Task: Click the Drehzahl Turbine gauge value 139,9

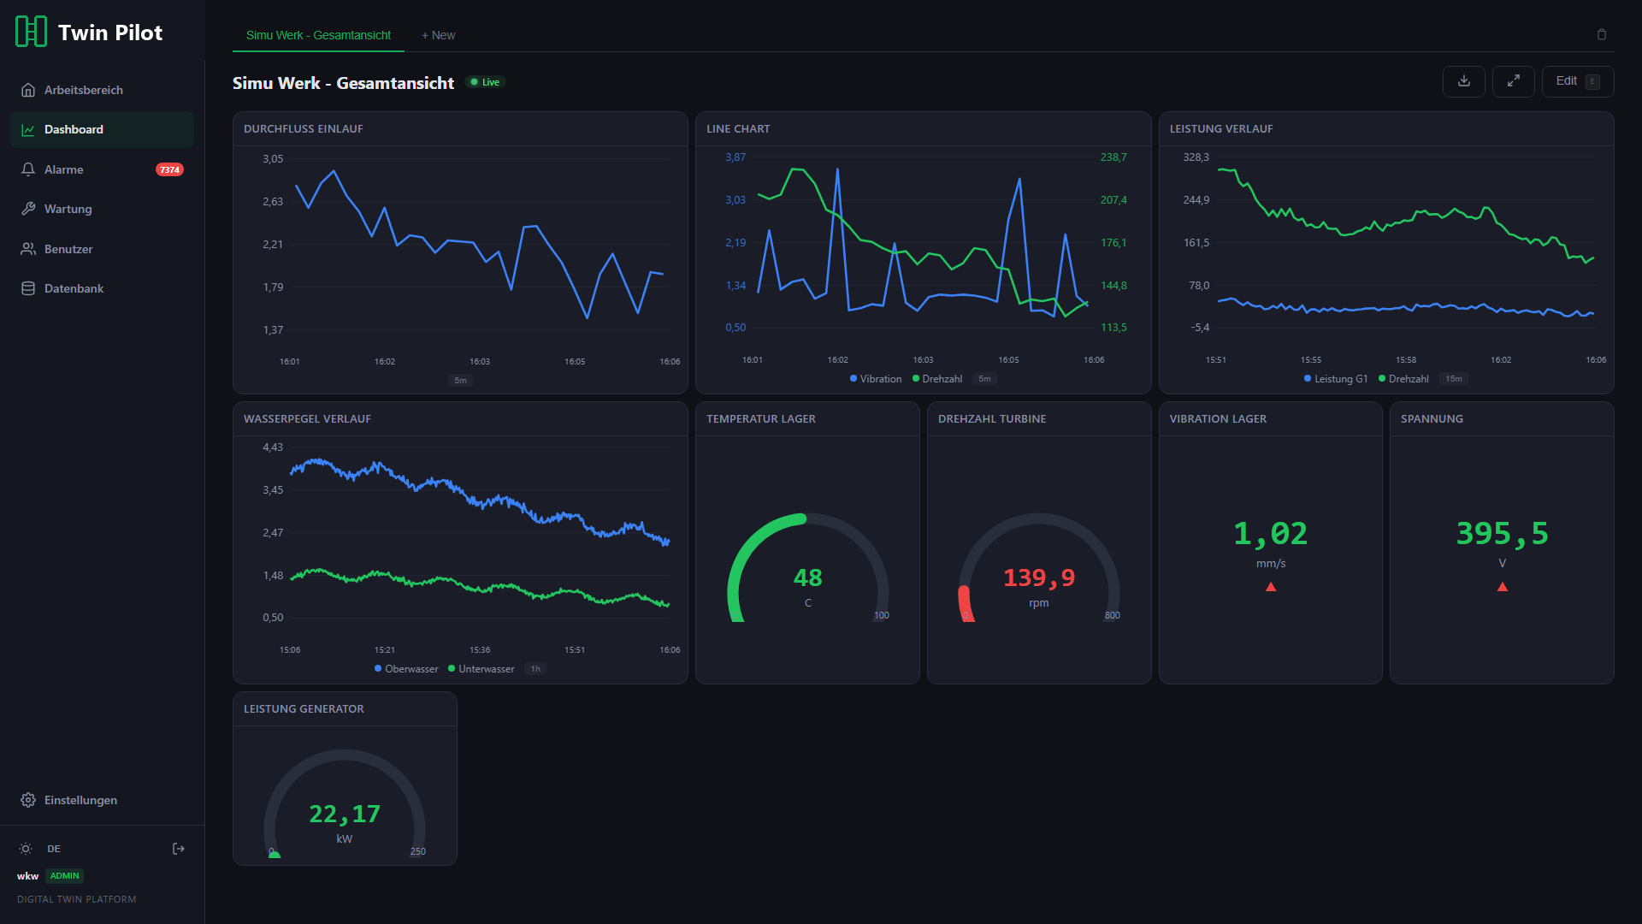Action: tap(1039, 578)
